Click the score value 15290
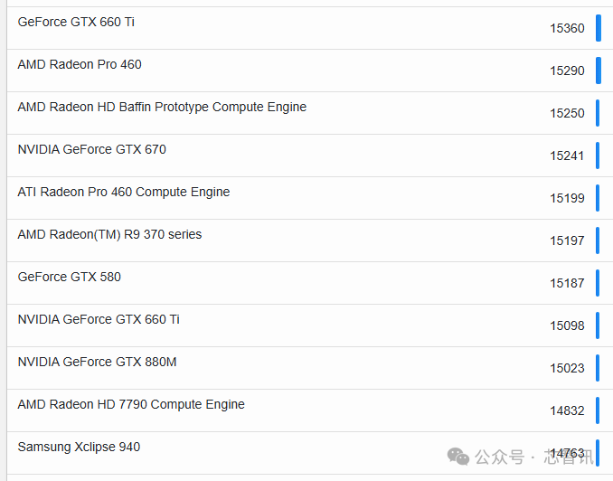 [x=567, y=71]
